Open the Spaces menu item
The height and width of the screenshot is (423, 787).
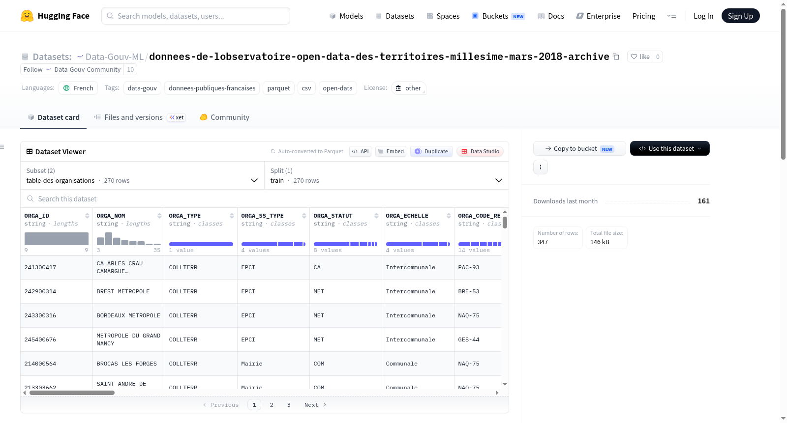pos(443,16)
